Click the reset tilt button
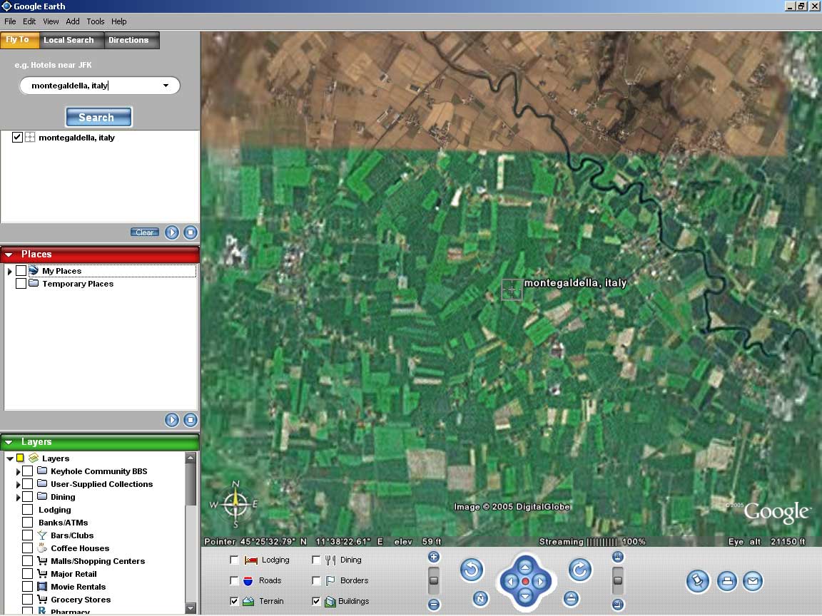The width and height of the screenshot is (822, 616). click(571, 599)
